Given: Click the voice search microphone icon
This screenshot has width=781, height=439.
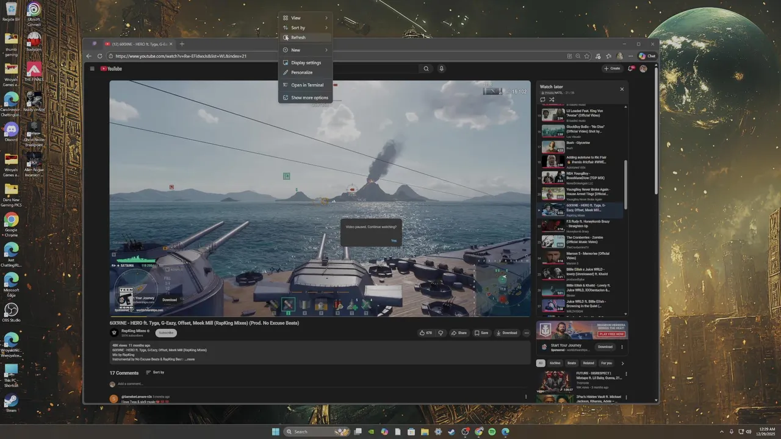Looking at the screenshot, I should (x=441, y=69).
